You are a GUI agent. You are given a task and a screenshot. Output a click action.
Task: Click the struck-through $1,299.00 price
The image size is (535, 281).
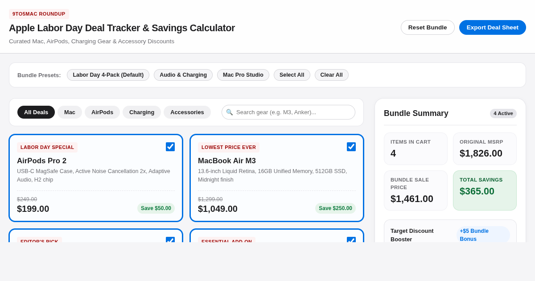click(x=210, y=199)
